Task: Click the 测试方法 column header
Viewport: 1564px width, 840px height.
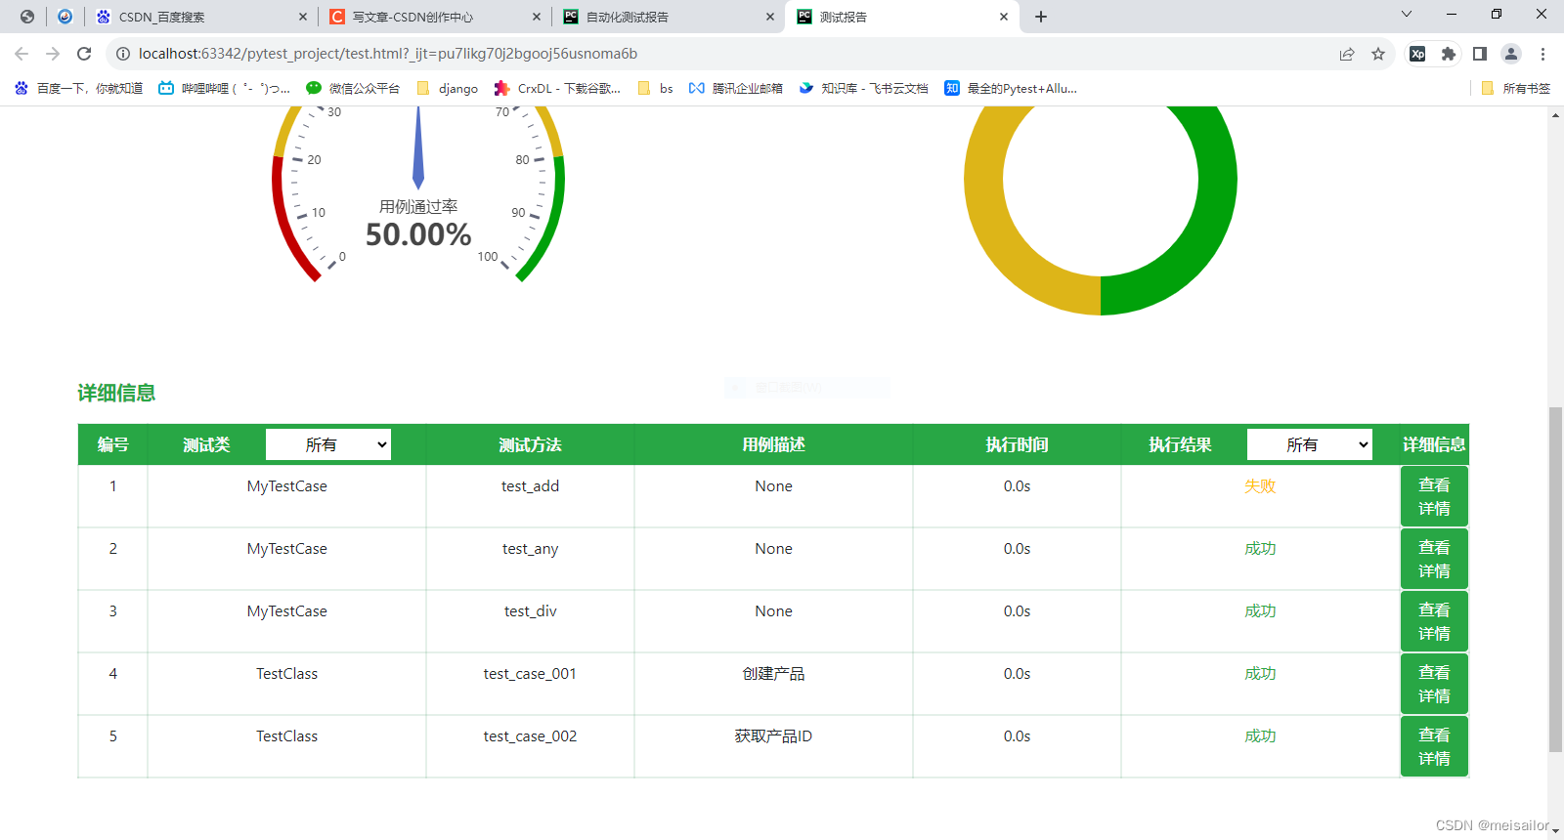Action: [x=530, y=444]
